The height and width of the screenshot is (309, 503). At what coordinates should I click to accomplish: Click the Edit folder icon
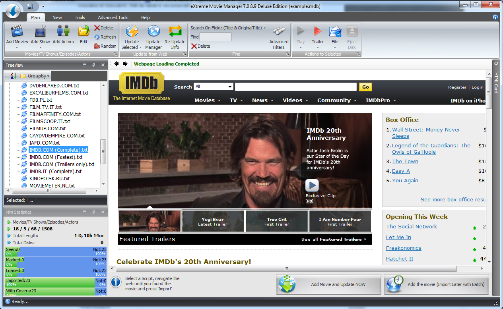tap(84, 32)
